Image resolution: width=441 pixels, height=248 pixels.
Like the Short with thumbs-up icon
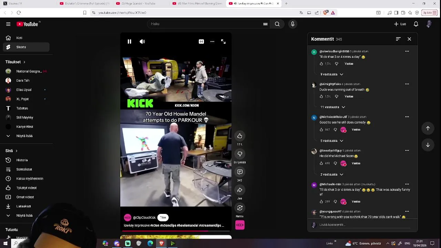240,136
